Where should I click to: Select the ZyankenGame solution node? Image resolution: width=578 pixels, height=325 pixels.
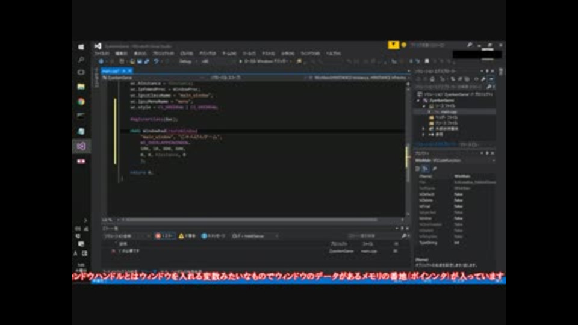point(456,94)
